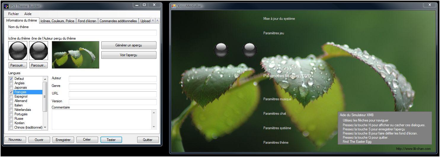The image size is (440, 157).
Task: Click the left glossy sphere in XMB preview
Action: coord(221,50)
